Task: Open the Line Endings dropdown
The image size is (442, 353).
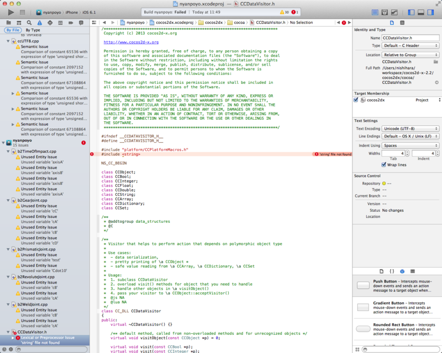Action: [410, 136]
